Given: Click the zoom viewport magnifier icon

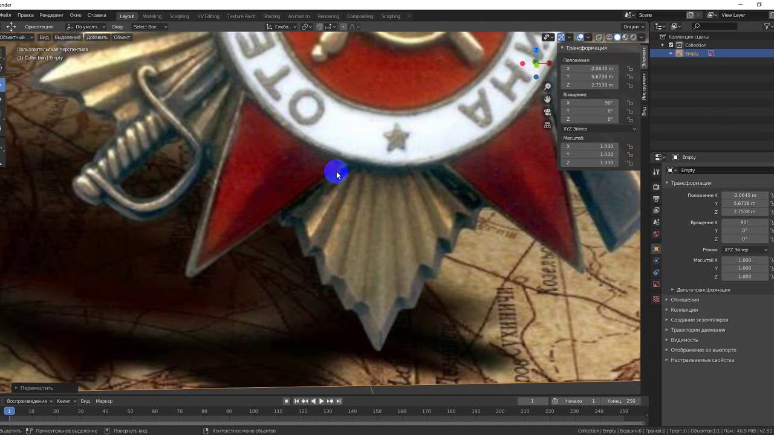Looking at the screenshot, I should pos(547,86).
